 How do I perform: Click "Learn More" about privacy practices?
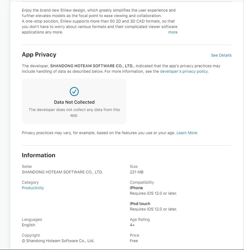[187, 133]
